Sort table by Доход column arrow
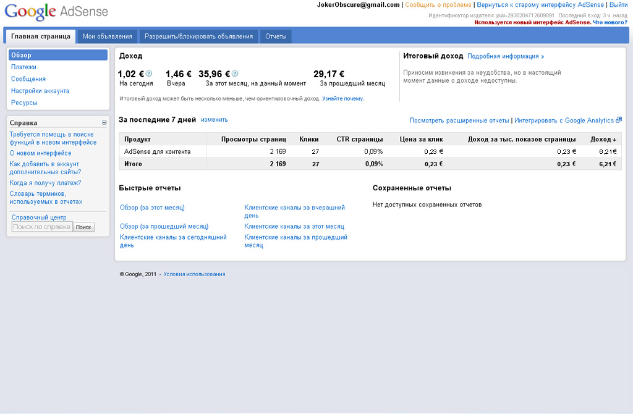Image resolution: width=633 pixels, height=414 pixels. (614, 140)
